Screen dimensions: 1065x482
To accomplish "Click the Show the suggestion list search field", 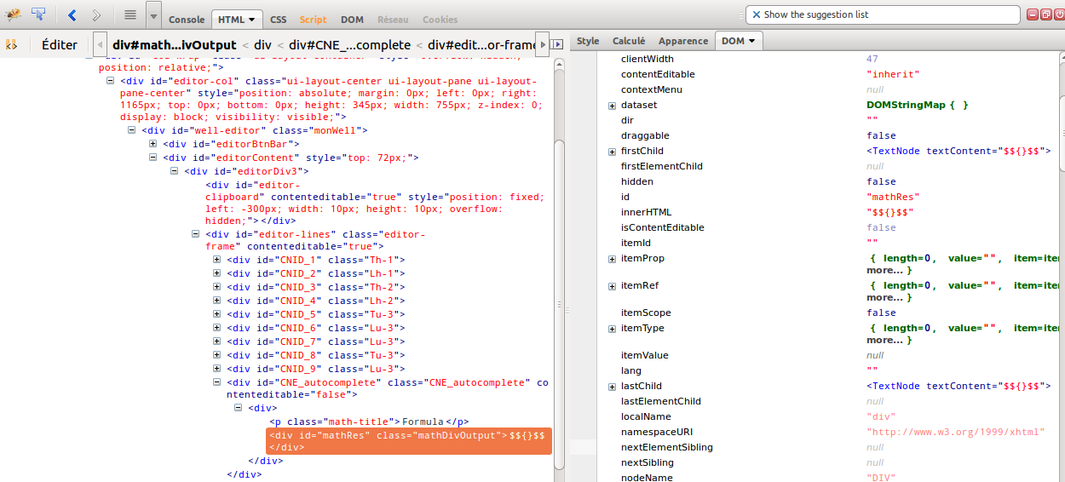I will pyautogui.click(x=883, y=14).
